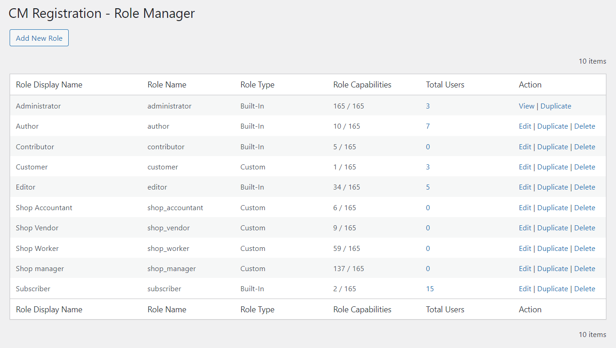Delete the Author role
Viewport: 616px width, 348px height.
point(584,126)
